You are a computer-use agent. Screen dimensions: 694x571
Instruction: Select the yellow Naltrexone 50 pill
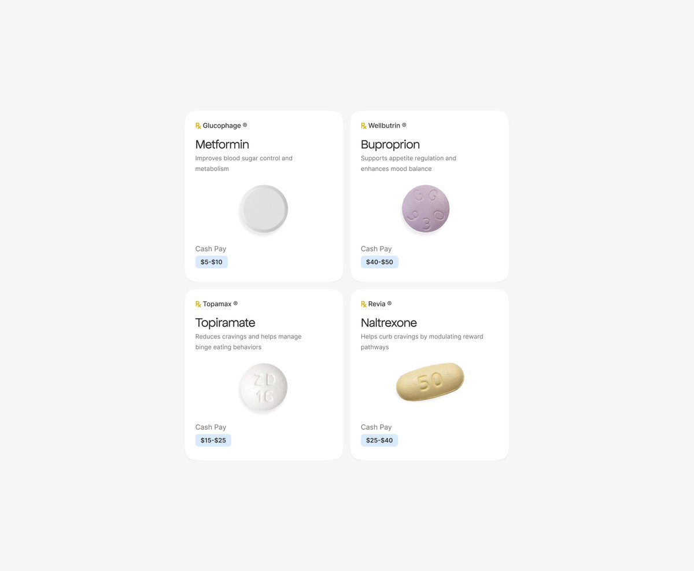(x=430, y=382)
